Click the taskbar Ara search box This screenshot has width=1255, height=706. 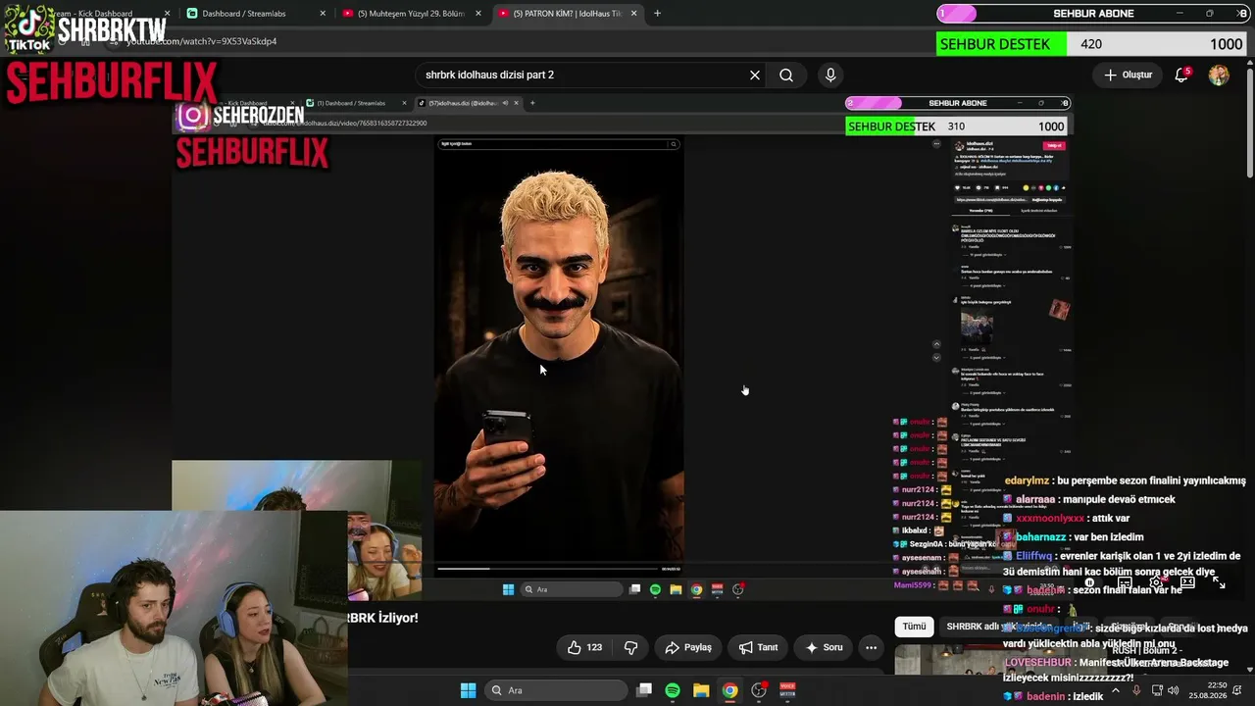pos(555,690)
